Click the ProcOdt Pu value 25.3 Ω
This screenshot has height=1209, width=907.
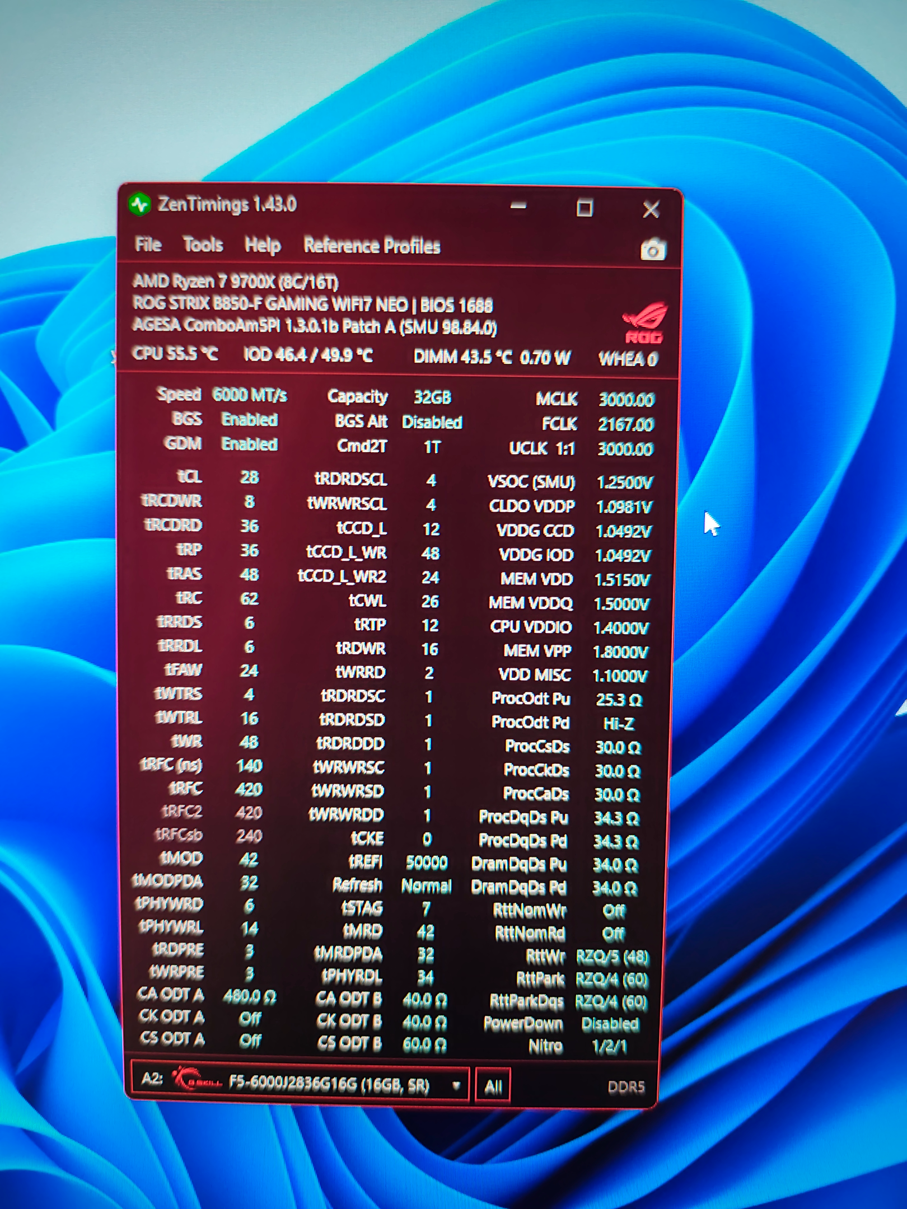tap(619, 700)
